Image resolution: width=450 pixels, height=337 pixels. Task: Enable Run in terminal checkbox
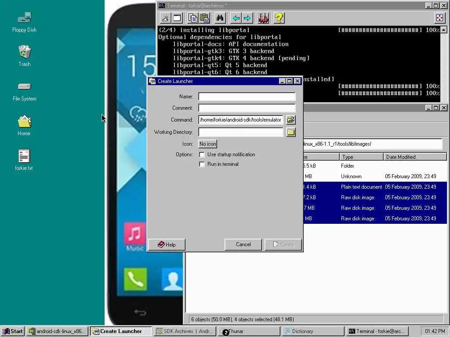pos(202,164)
